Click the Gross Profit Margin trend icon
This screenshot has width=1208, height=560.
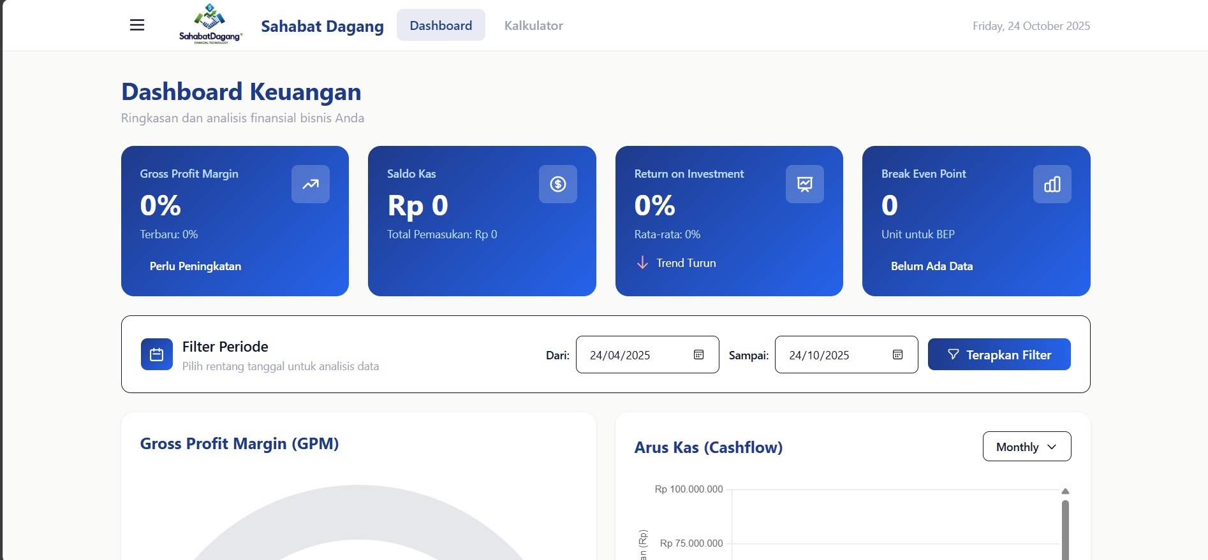click(x=311, y=184)
